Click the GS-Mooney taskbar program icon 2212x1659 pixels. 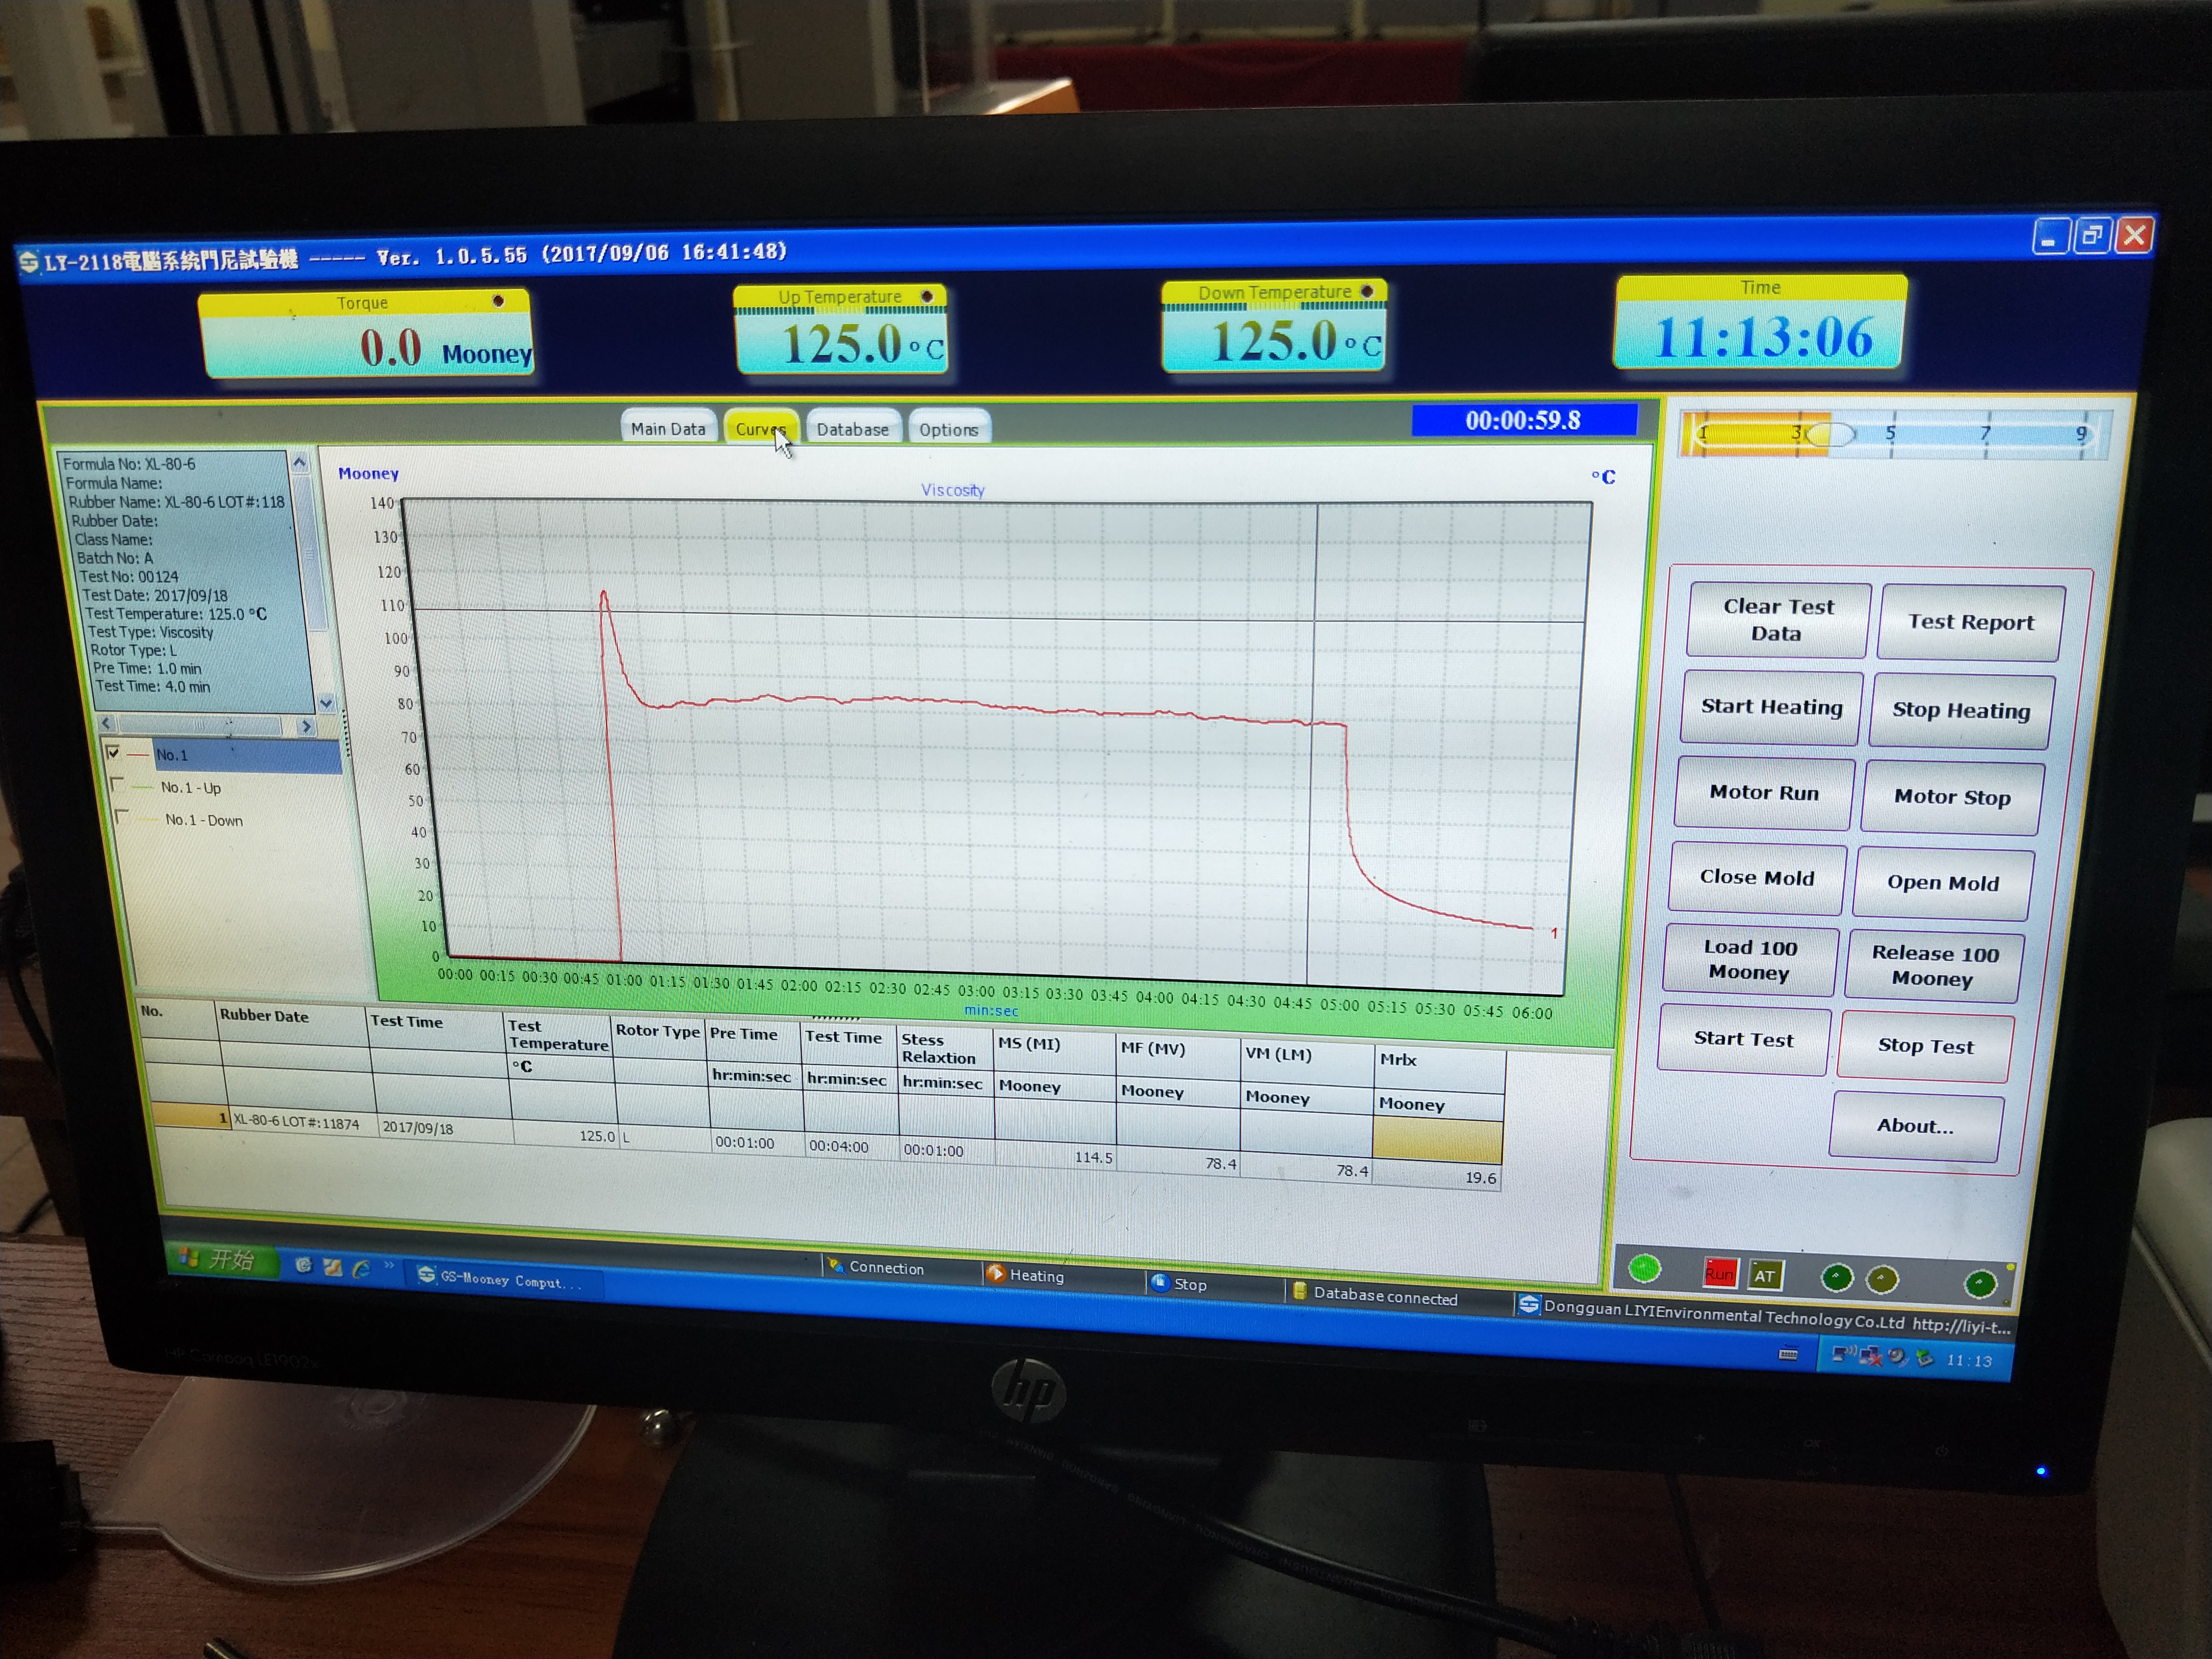[427, 1274]
